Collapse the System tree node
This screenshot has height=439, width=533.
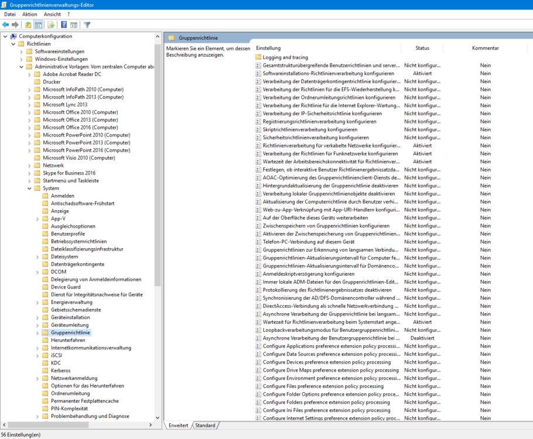[29, 188]
